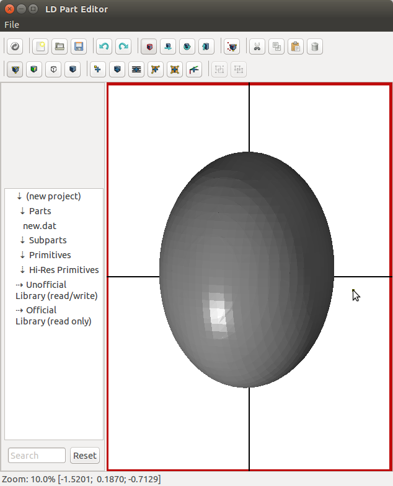Paste using the clipboard icon
Image resolution: width=393 pixels, height=486 pixels.
coord(295,46)
